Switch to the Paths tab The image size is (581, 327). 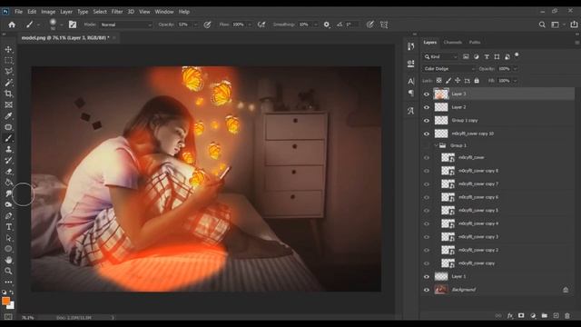(x=475, y=43)
